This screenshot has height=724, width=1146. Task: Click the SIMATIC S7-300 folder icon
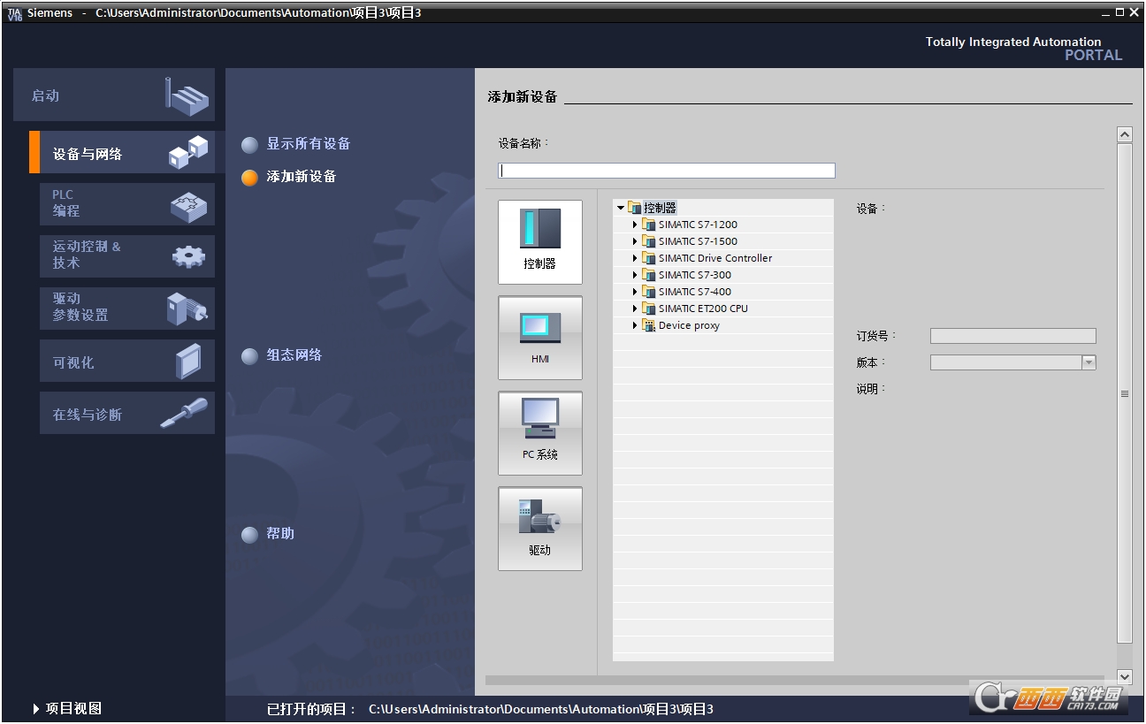[x=649, y=275]
